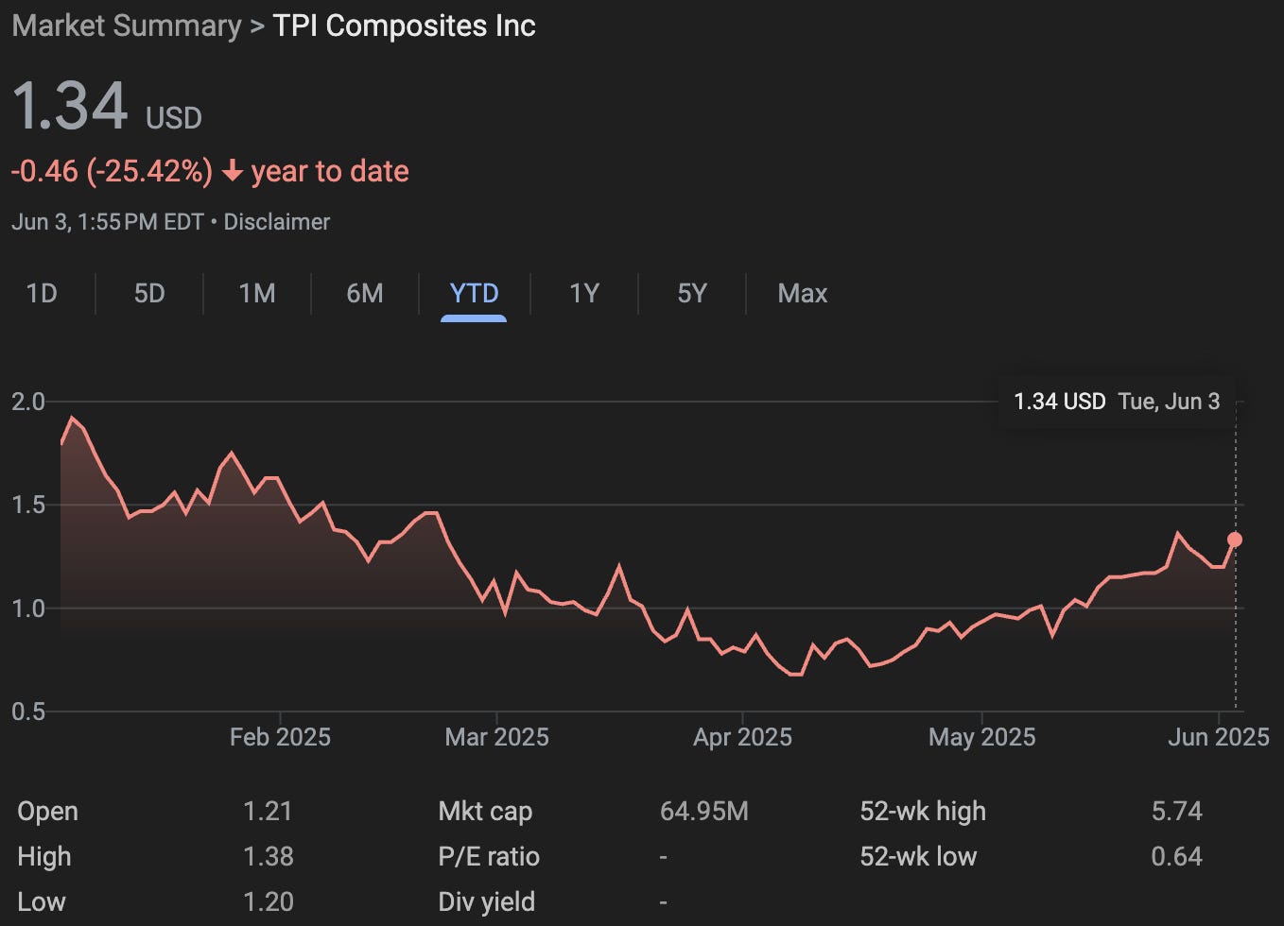Select the 5D time range tab

(x=149, y=293)
